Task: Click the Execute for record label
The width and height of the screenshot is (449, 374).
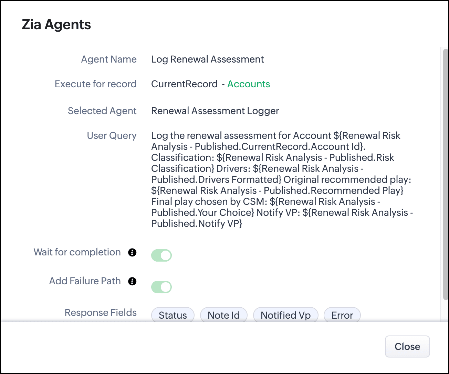Action: (x=96, y=84)
